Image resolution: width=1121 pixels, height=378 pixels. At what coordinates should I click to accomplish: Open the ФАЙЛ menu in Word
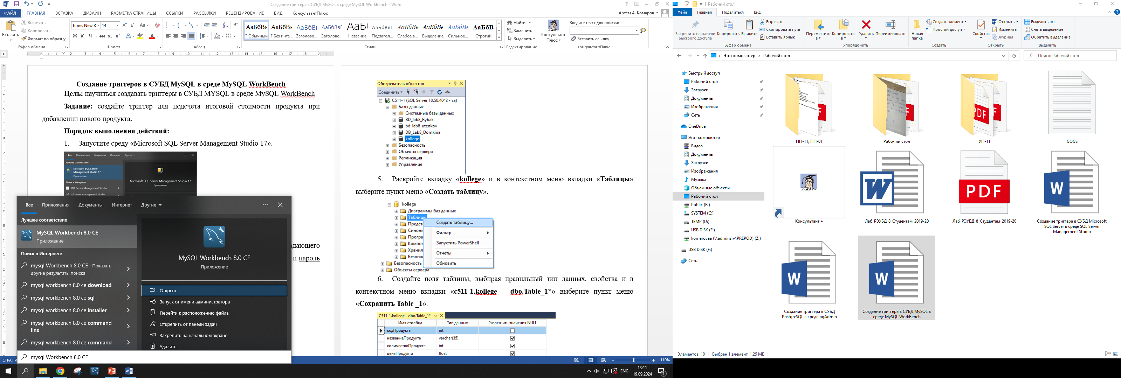pyautogui.click(x=10, y=13)
